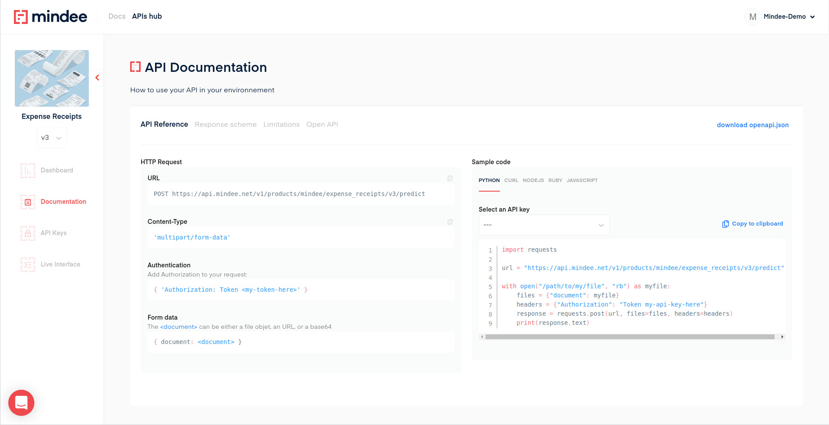Click the 'with open' code line
The width and height of the screenshot is (829, 425).
coord(586,287)
